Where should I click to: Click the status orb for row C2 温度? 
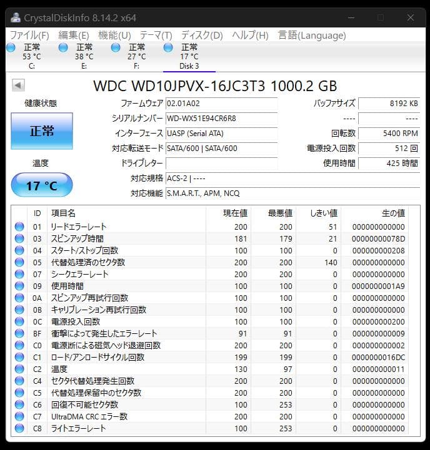tap(19, 369)
